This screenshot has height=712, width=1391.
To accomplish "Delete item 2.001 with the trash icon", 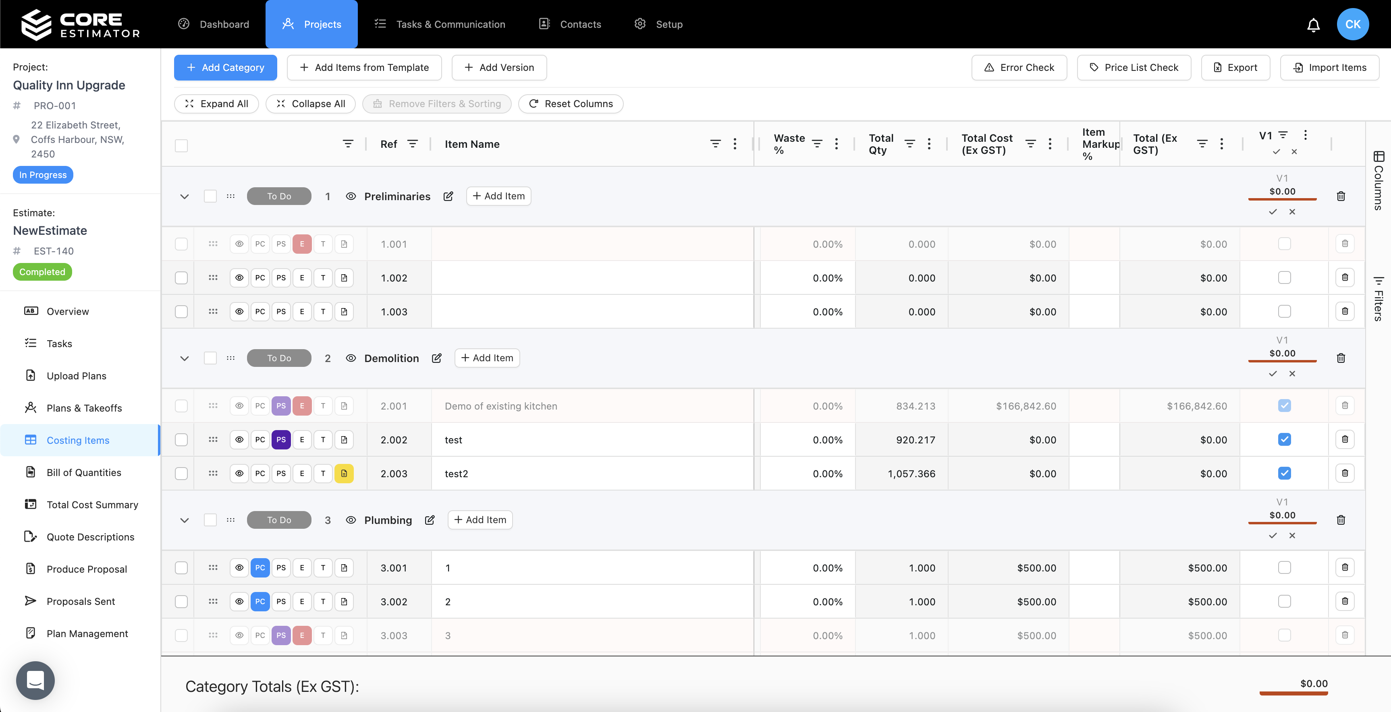I will pyautogui.click(x=1345, y=406).
